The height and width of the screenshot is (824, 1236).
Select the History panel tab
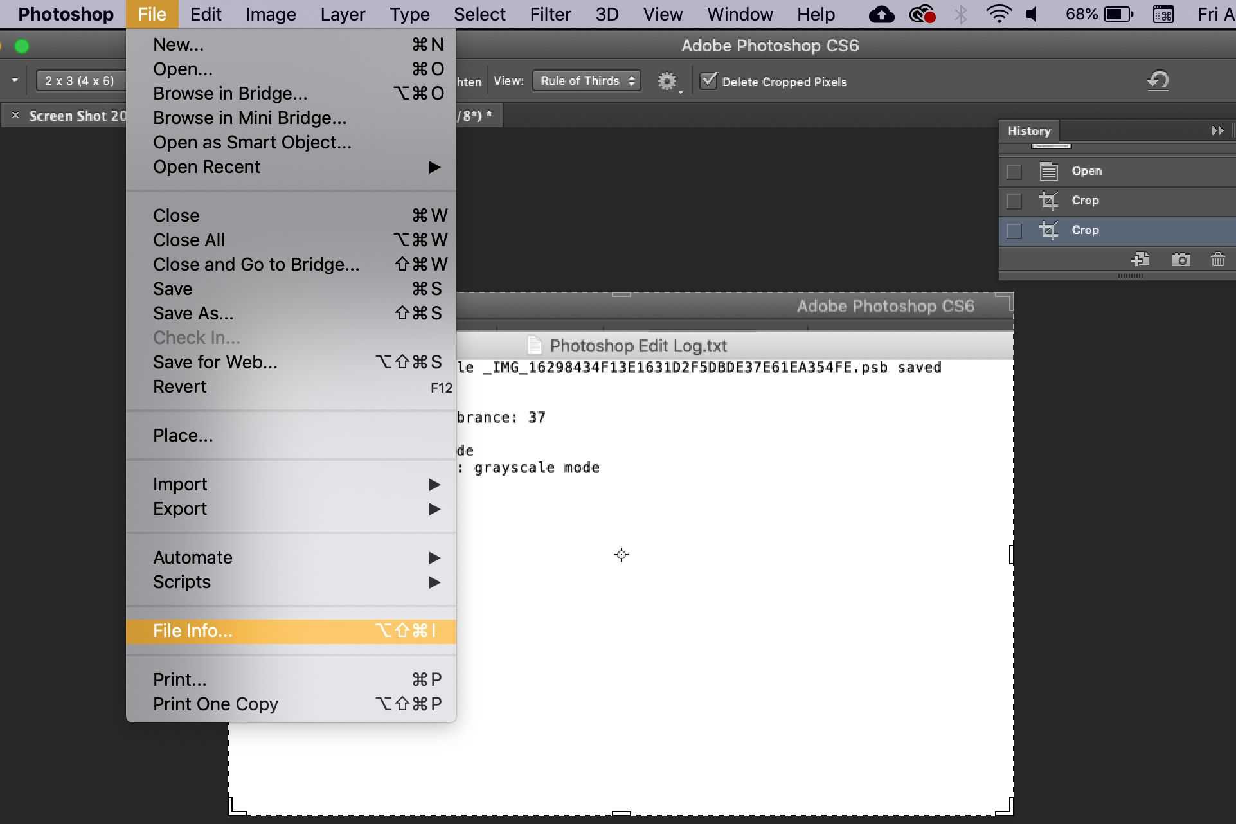pos(1029,130)
